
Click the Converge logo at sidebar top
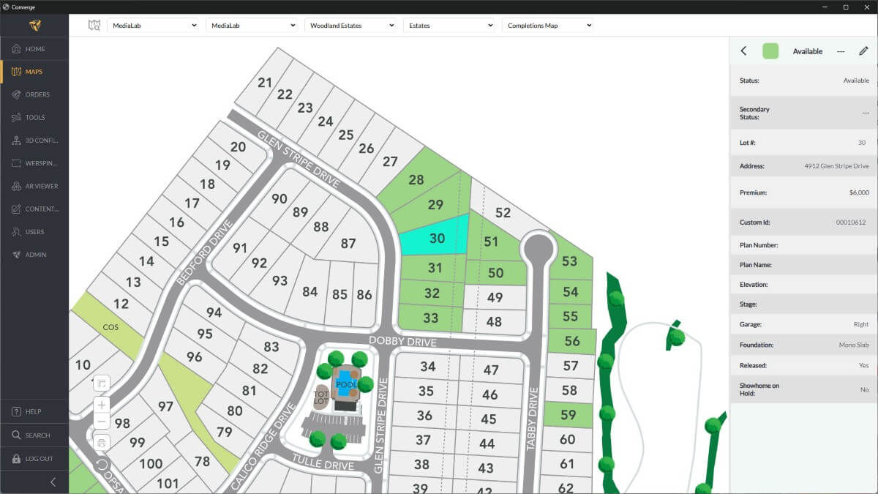[34, 26]
